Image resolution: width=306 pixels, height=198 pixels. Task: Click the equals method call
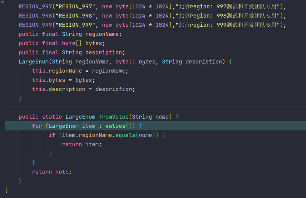pyautogui.click(x=125, y=135)
